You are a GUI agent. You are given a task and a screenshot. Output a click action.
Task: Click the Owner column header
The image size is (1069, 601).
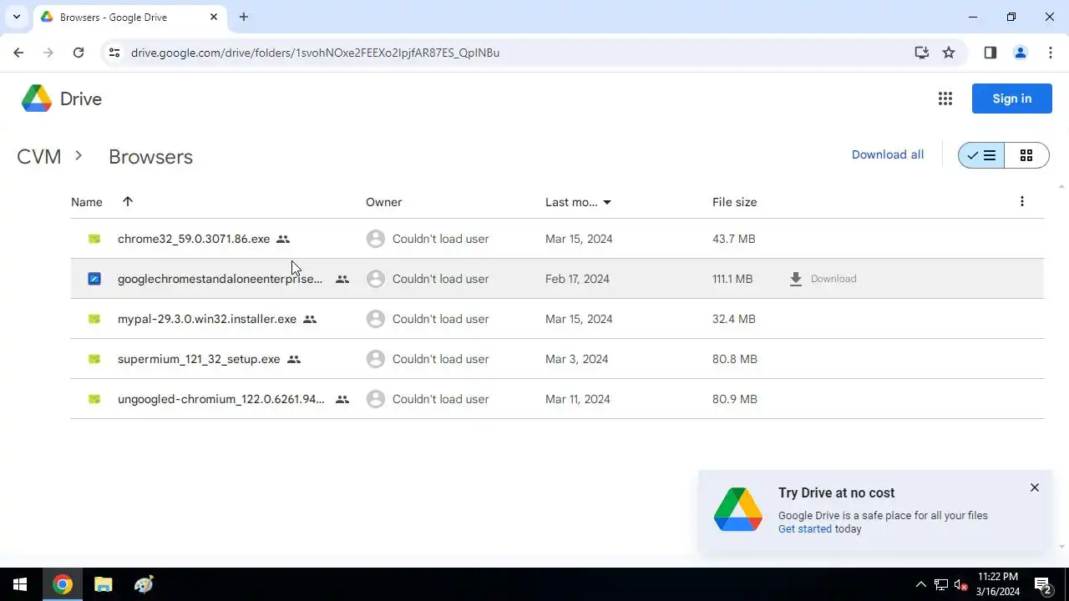coord(383,202)
